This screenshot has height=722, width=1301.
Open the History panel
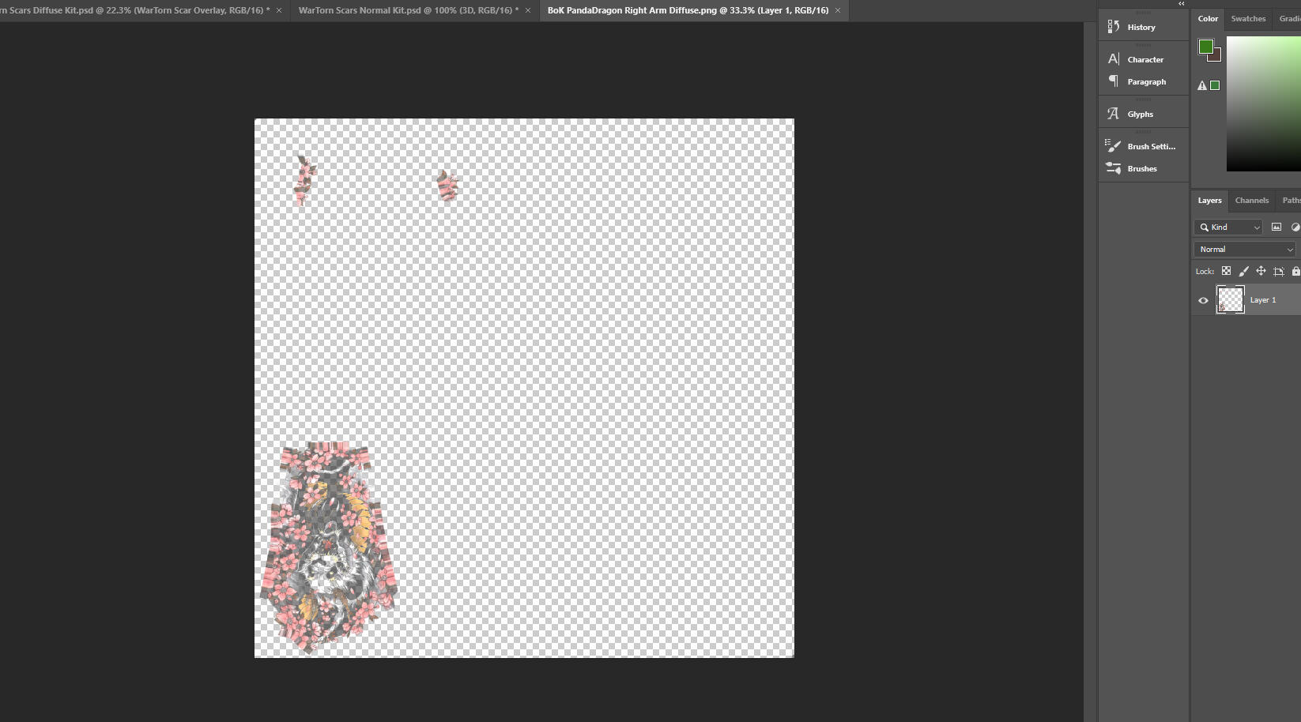[x=1141, y=26]
